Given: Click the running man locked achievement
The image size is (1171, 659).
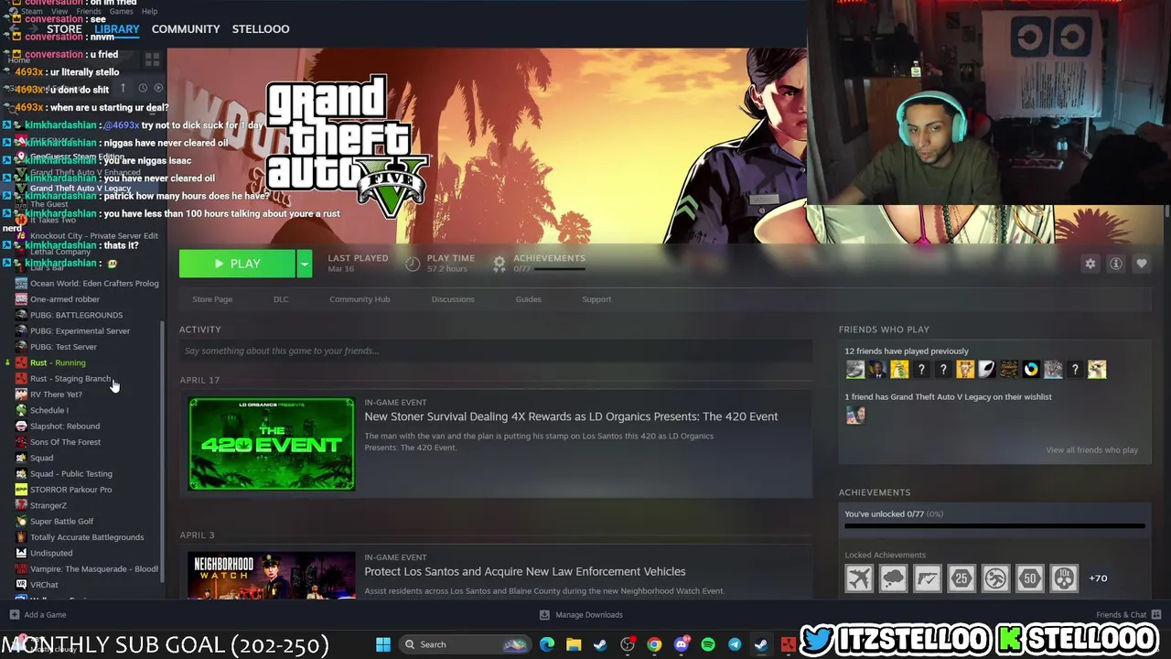Looking at the screenshot, I should [995, 578].
